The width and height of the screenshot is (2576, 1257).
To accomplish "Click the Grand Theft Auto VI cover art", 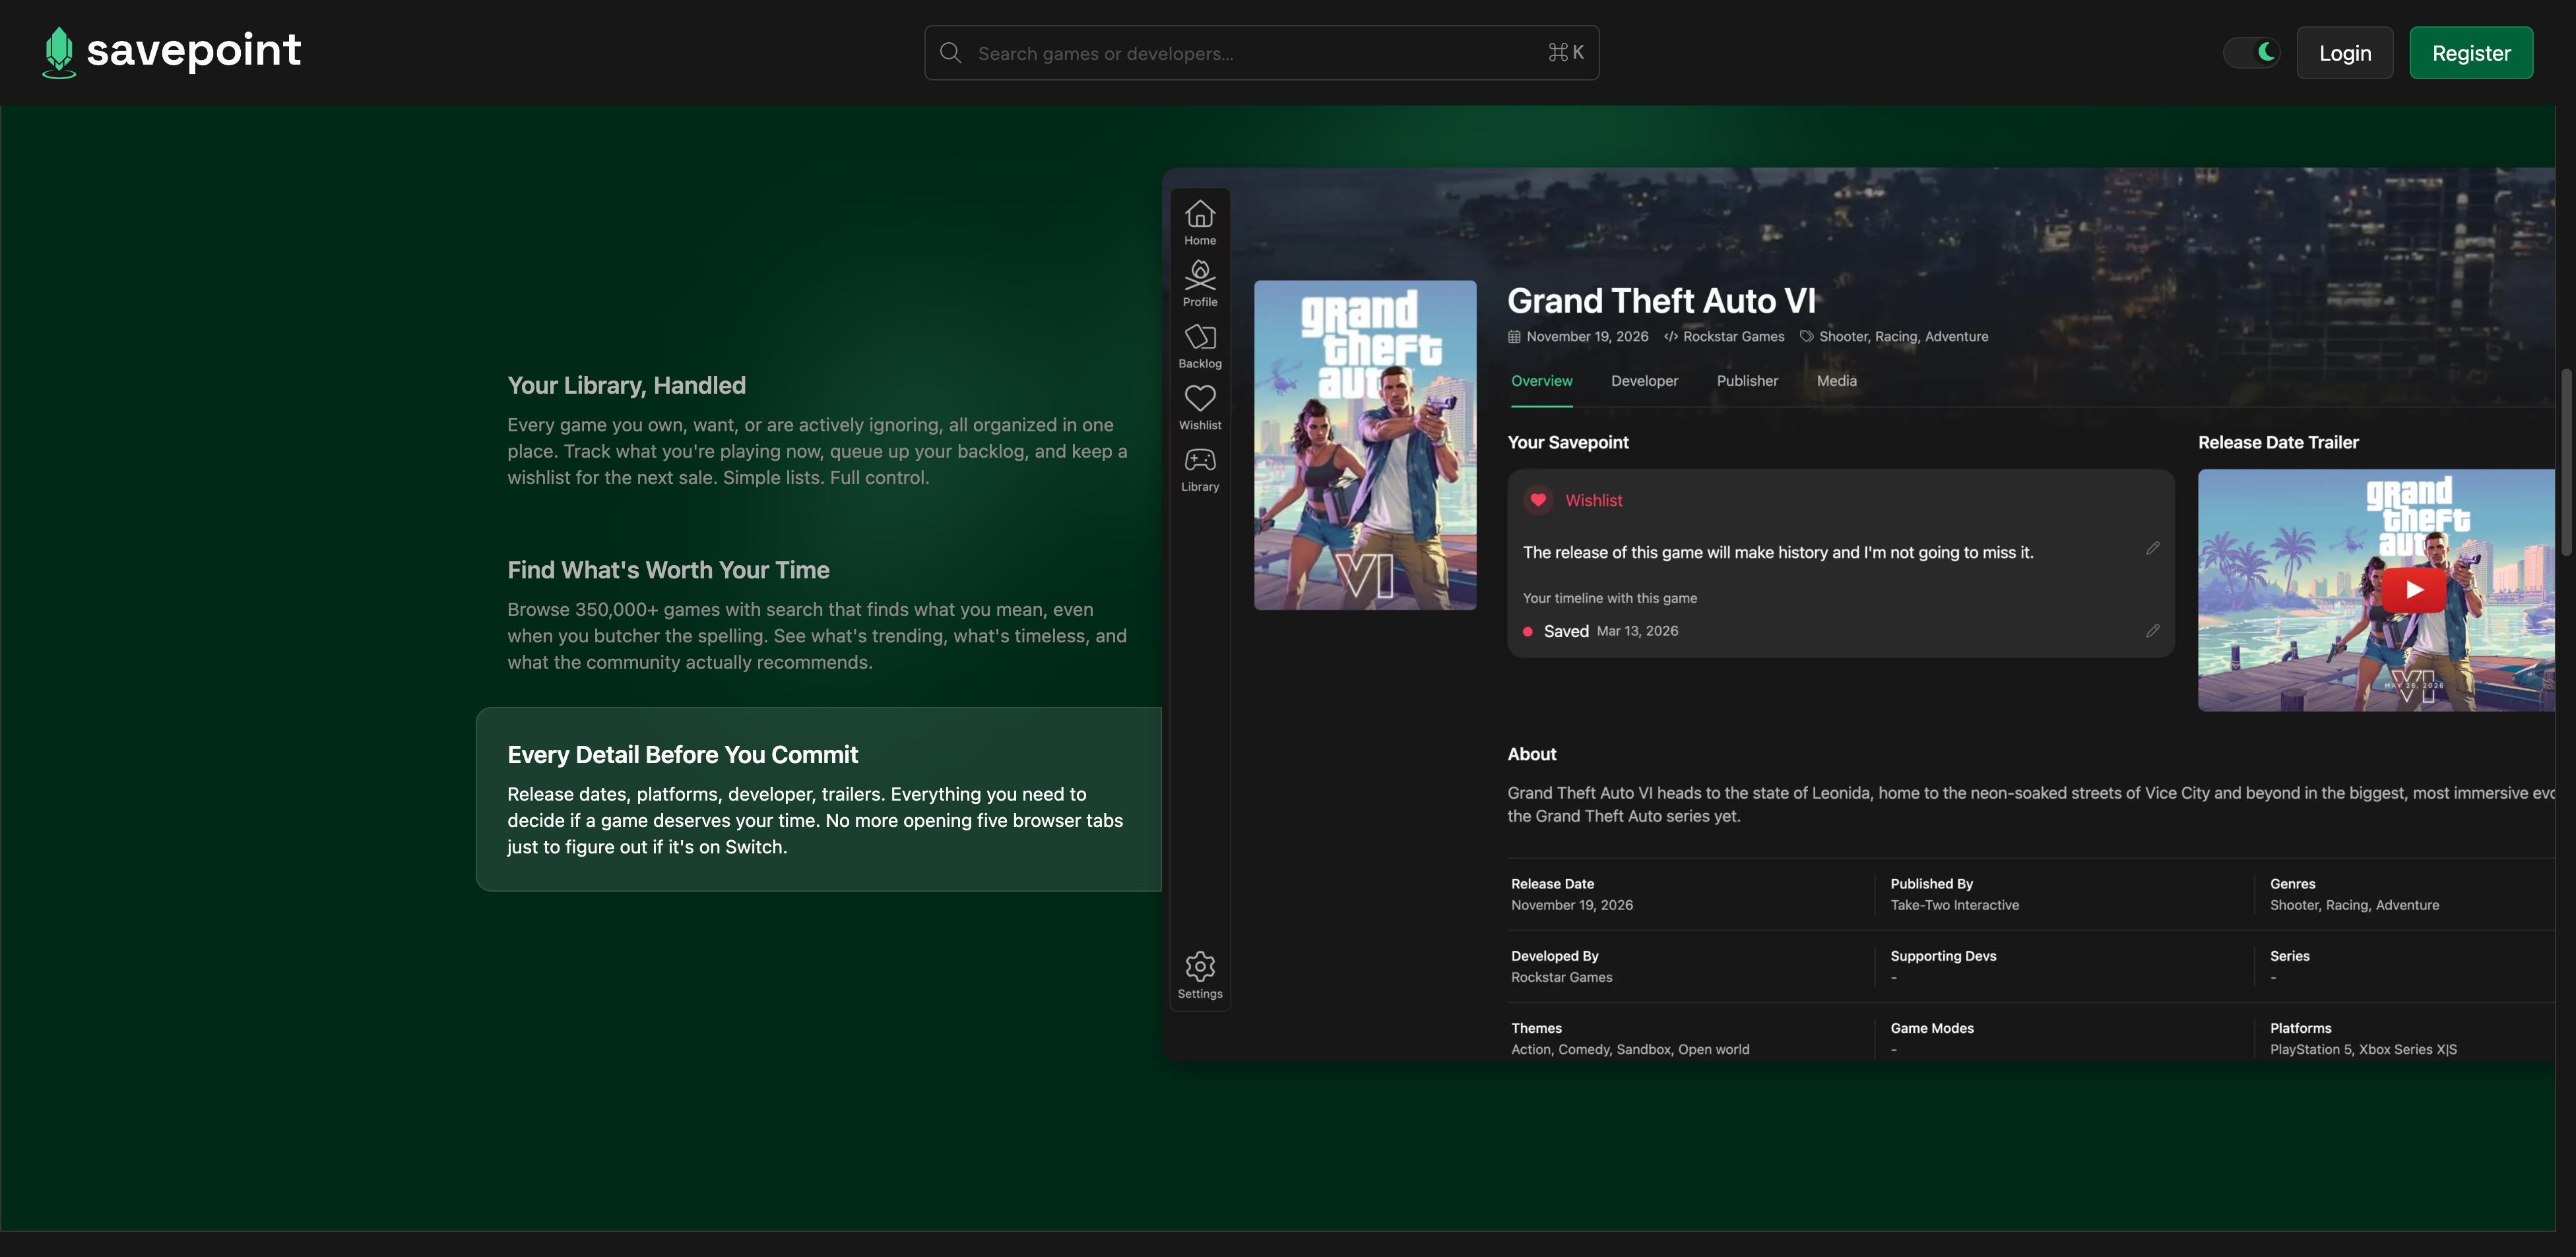I will pos(1365,446).
